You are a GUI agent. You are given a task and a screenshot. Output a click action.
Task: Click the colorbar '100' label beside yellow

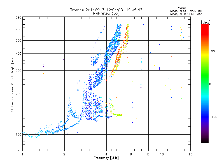[x=212, y=52]
